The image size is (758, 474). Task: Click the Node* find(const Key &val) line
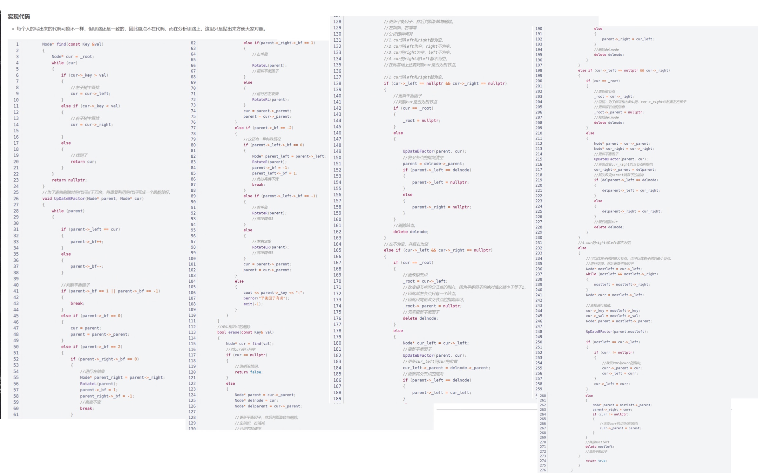click(x=73, y=44)
